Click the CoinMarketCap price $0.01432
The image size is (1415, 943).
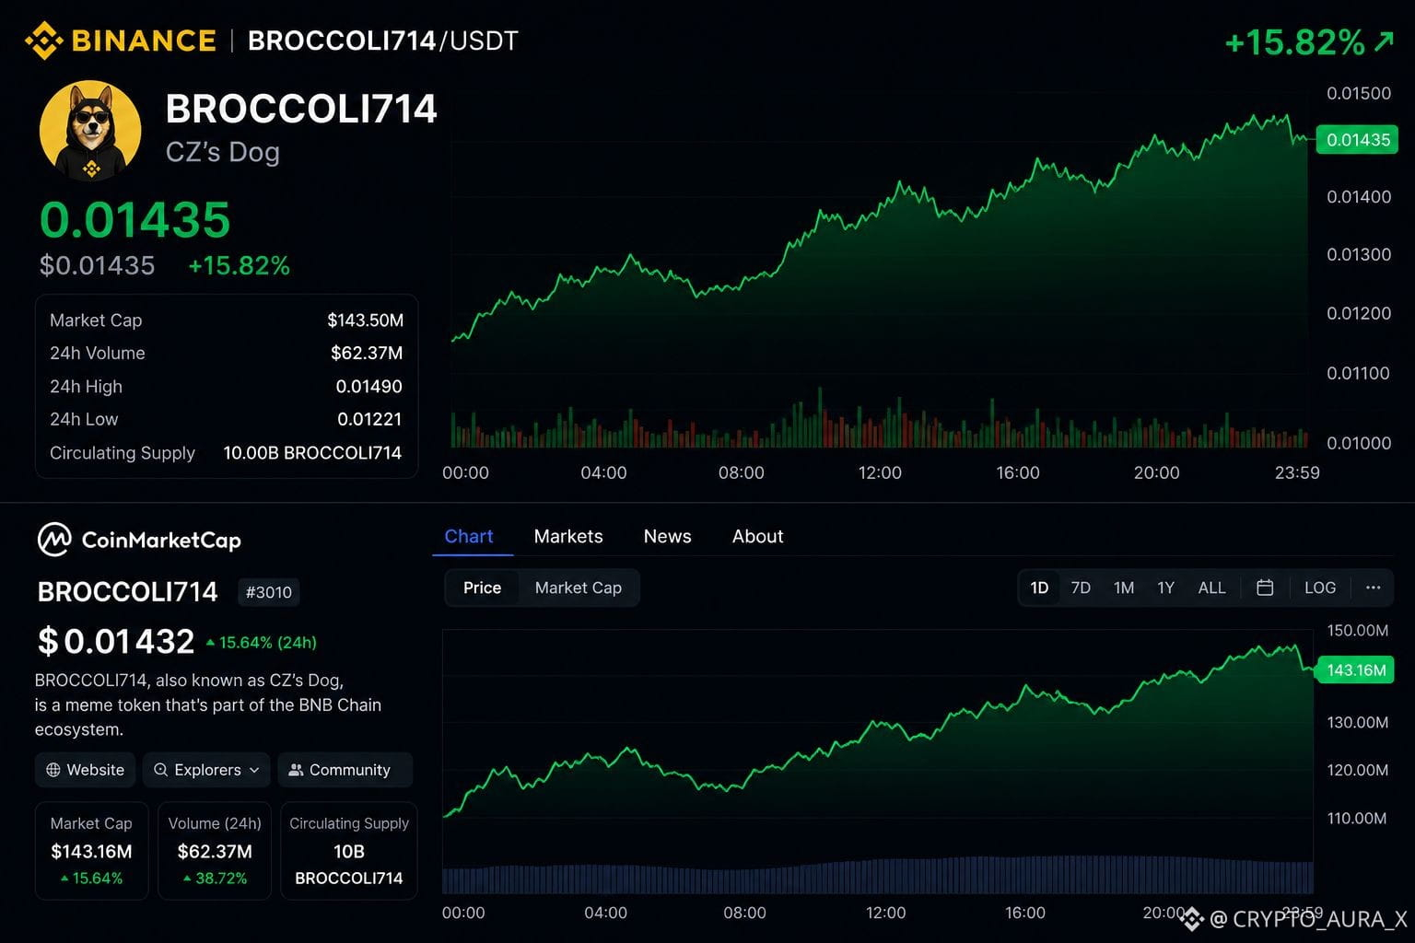tap(116, 641)
